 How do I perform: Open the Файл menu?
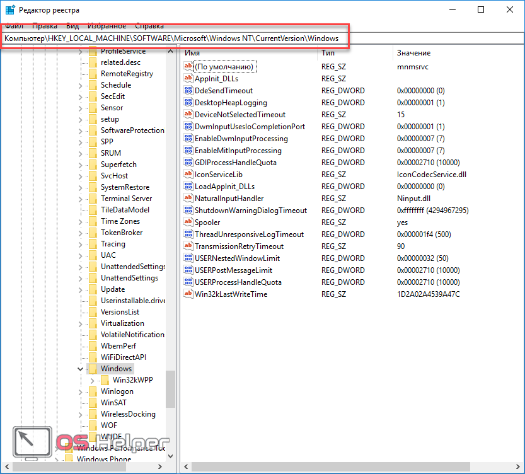pos(14,26)
